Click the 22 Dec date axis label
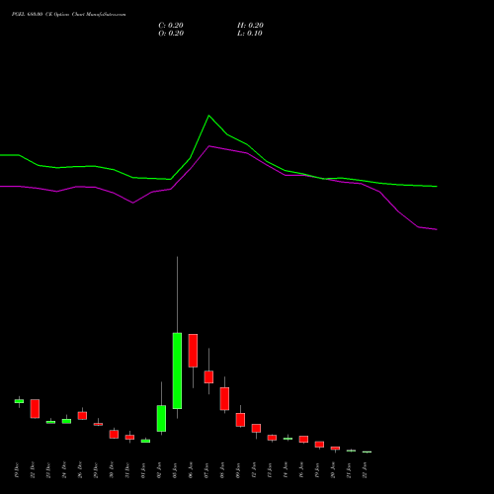 pos(33,470)
